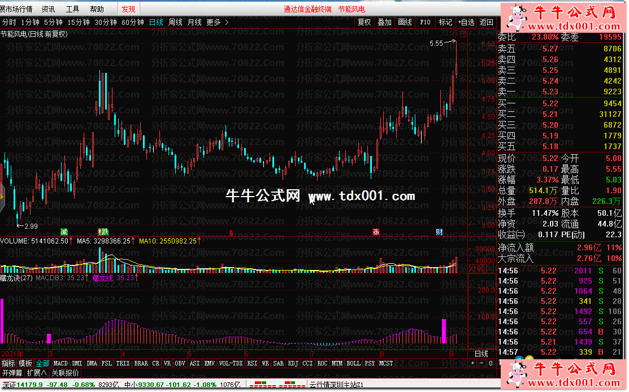This screenshot has height=392, width=629.
Task: Switch to 5分钟 period
Action: point(53,23)
